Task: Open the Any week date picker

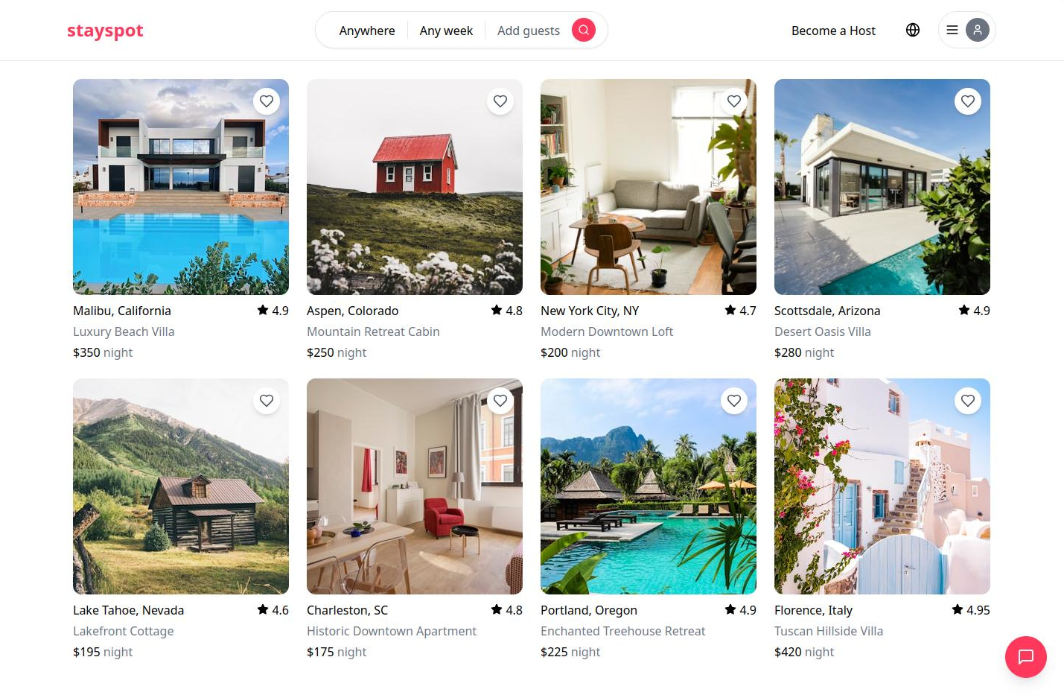Action: (446, 31)
